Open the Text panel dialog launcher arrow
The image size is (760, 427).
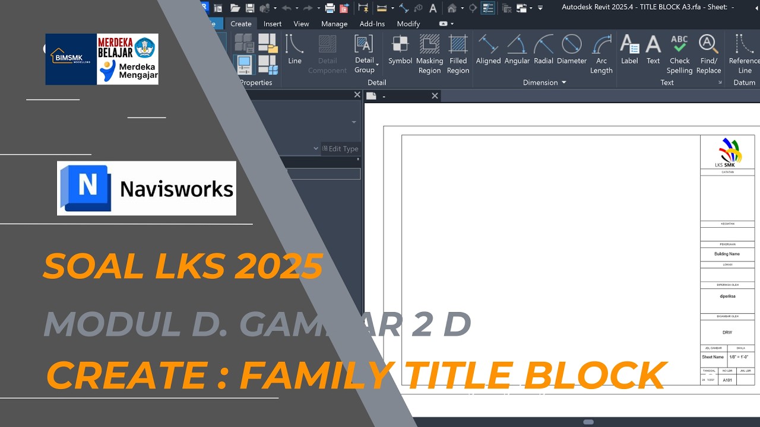(720, 82)
